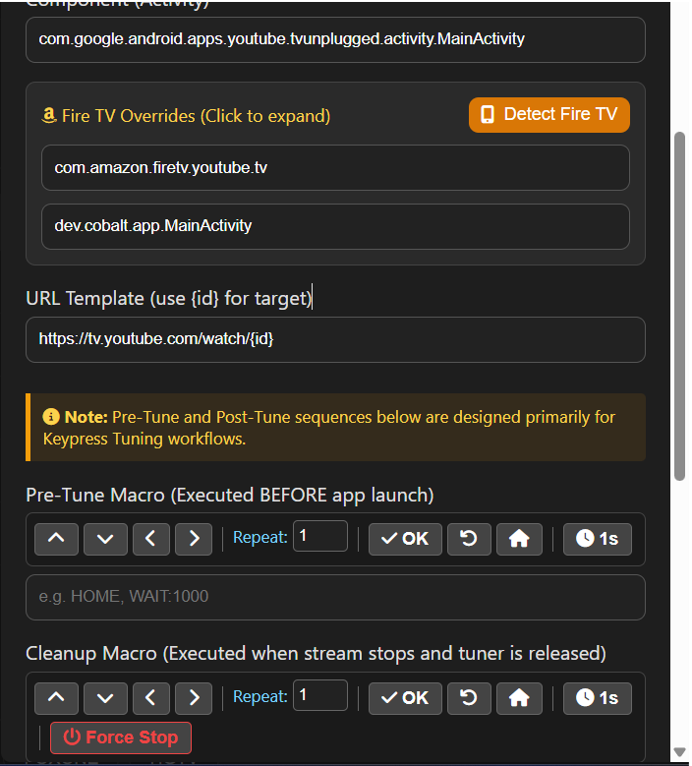Click the Pre-Tune Macro sequence text field
The width and height of the screenshot is (692, 766).
point(335,597)
